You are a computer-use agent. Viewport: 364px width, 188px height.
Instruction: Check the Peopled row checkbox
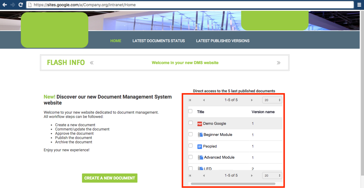click(x=190, y=146)
